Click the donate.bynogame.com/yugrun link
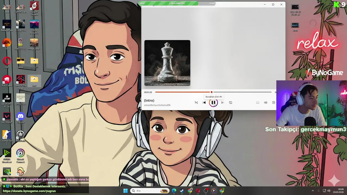The image size is (347, 195). click(29, 191)
